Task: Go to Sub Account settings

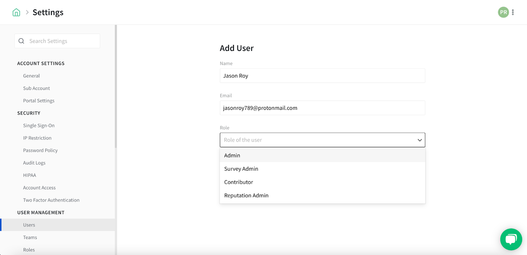Action: coord(37,88)
